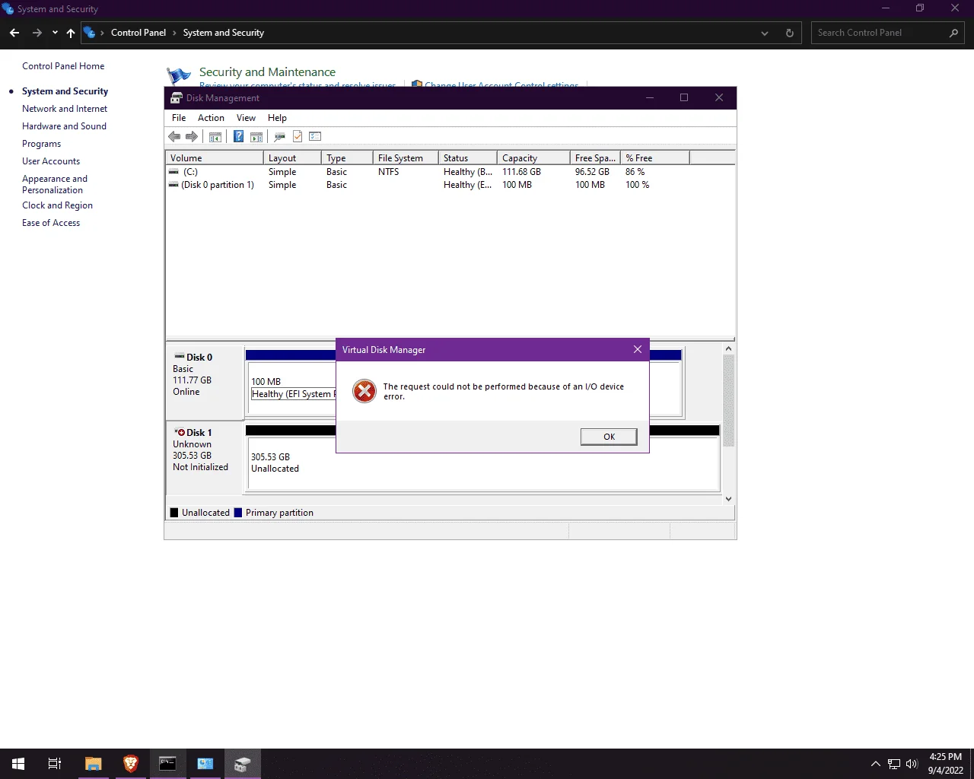The image size is (974, 779).
Task: Click the disk drive toolbar icon in Disk Management
Action: pyautogui.click(x=279, y=137)
